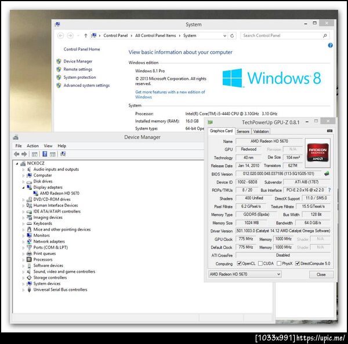Click BIOS save chip icon in GPU-Z
The height and width of the screenshot is (344, 348).
327,174
